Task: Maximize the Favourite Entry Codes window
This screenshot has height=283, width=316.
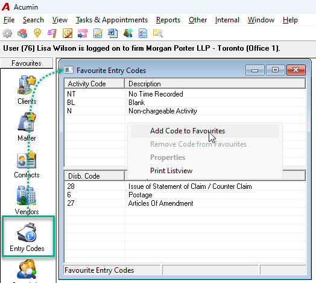Action: tap(275, 70)
